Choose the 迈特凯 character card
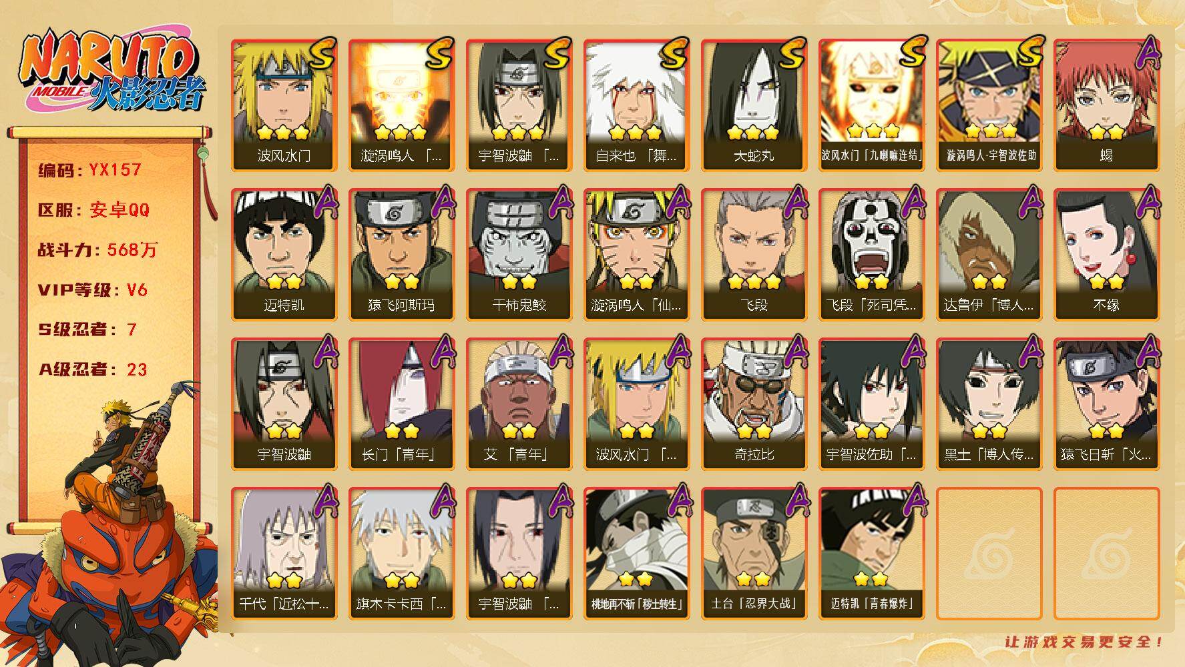Viewport: 1185px width, 667px height. [x=284, y=255]
